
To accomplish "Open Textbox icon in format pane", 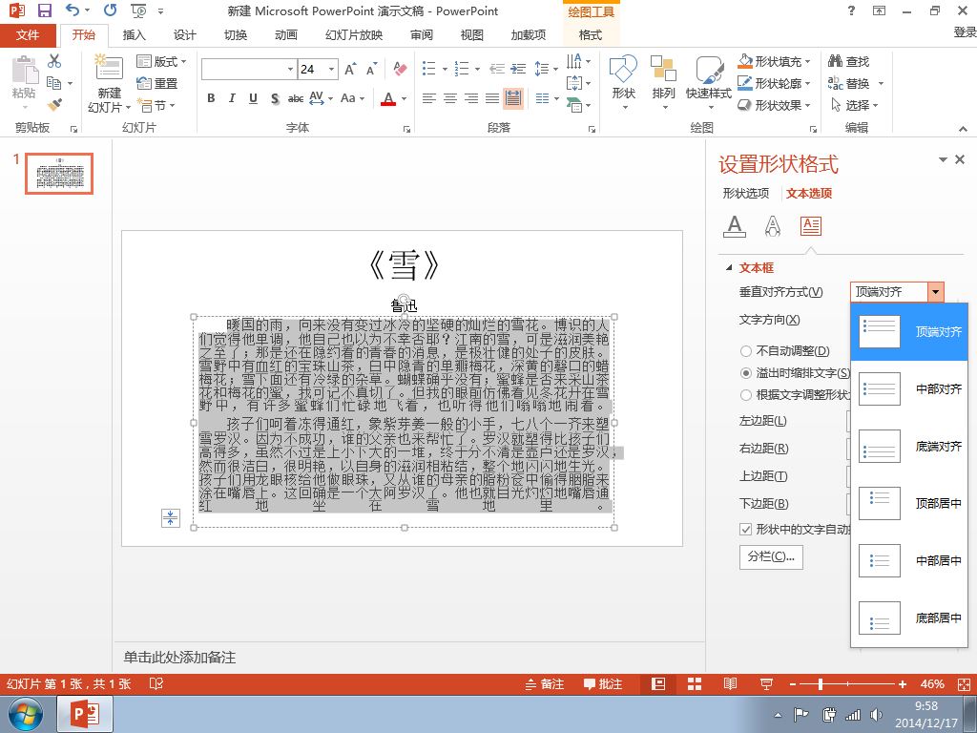I will pos(811,225).
